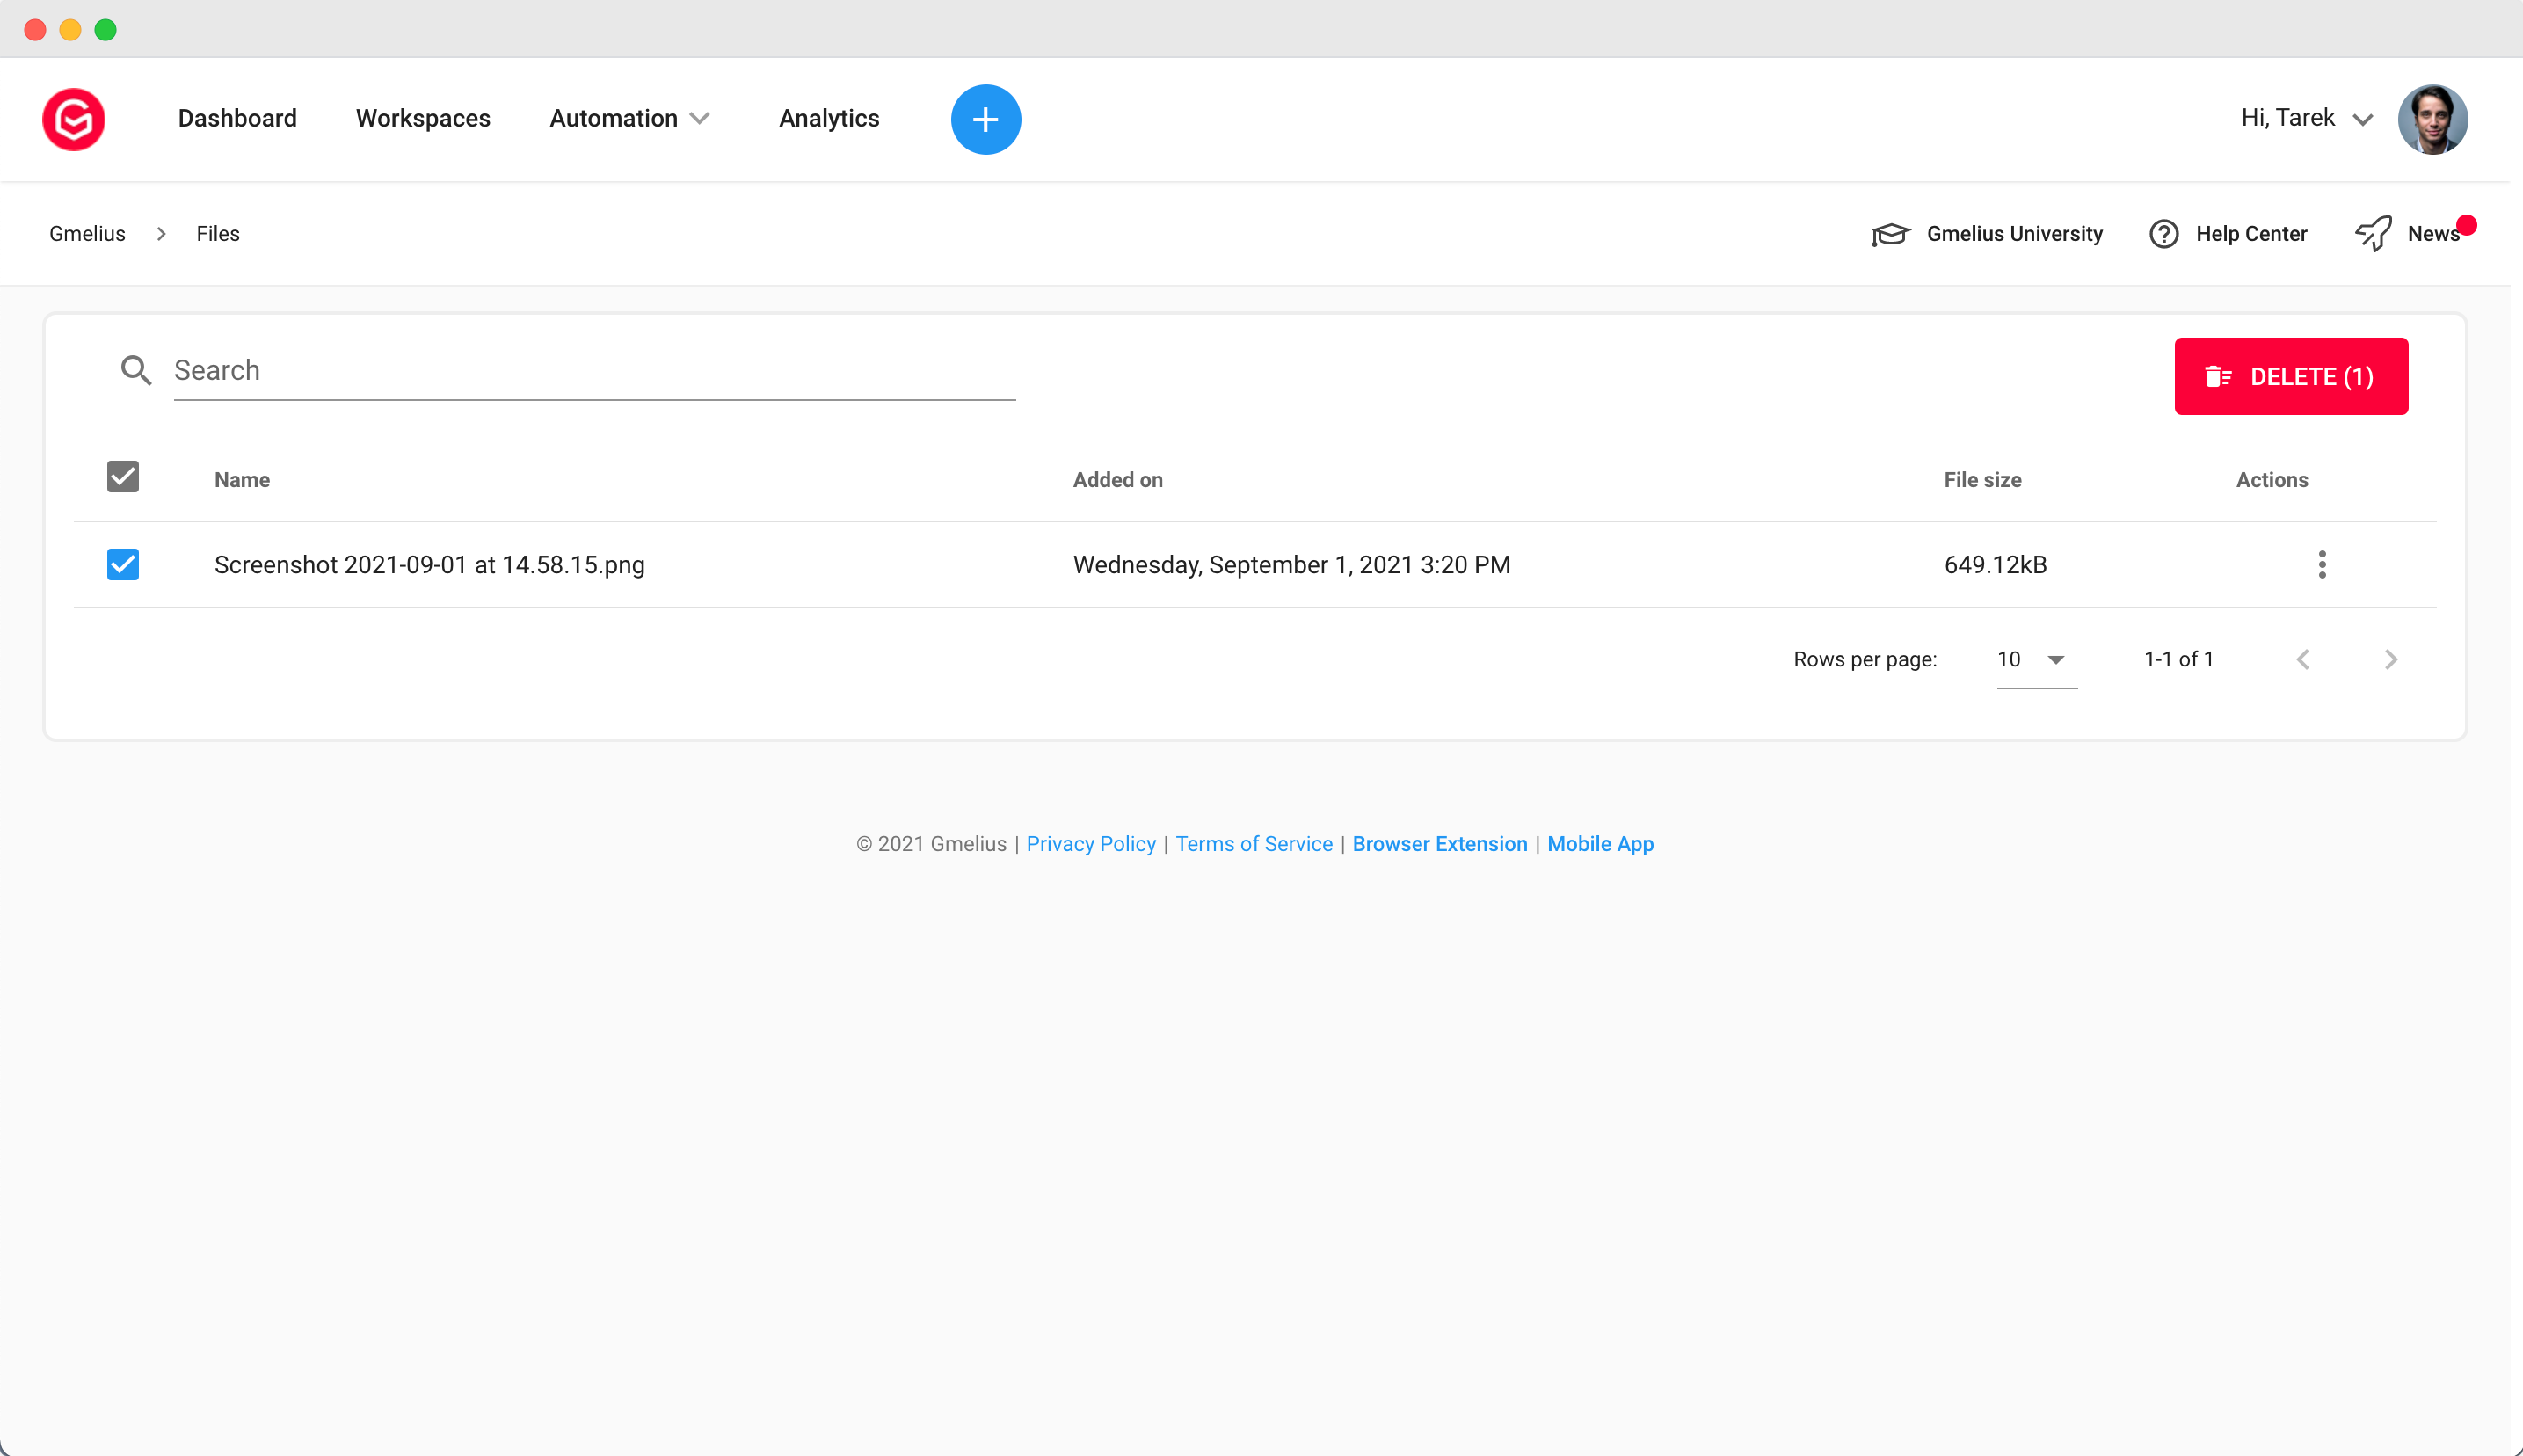
Task: Click the Help Center question mark icon
Action: [x=2163, y=234]
